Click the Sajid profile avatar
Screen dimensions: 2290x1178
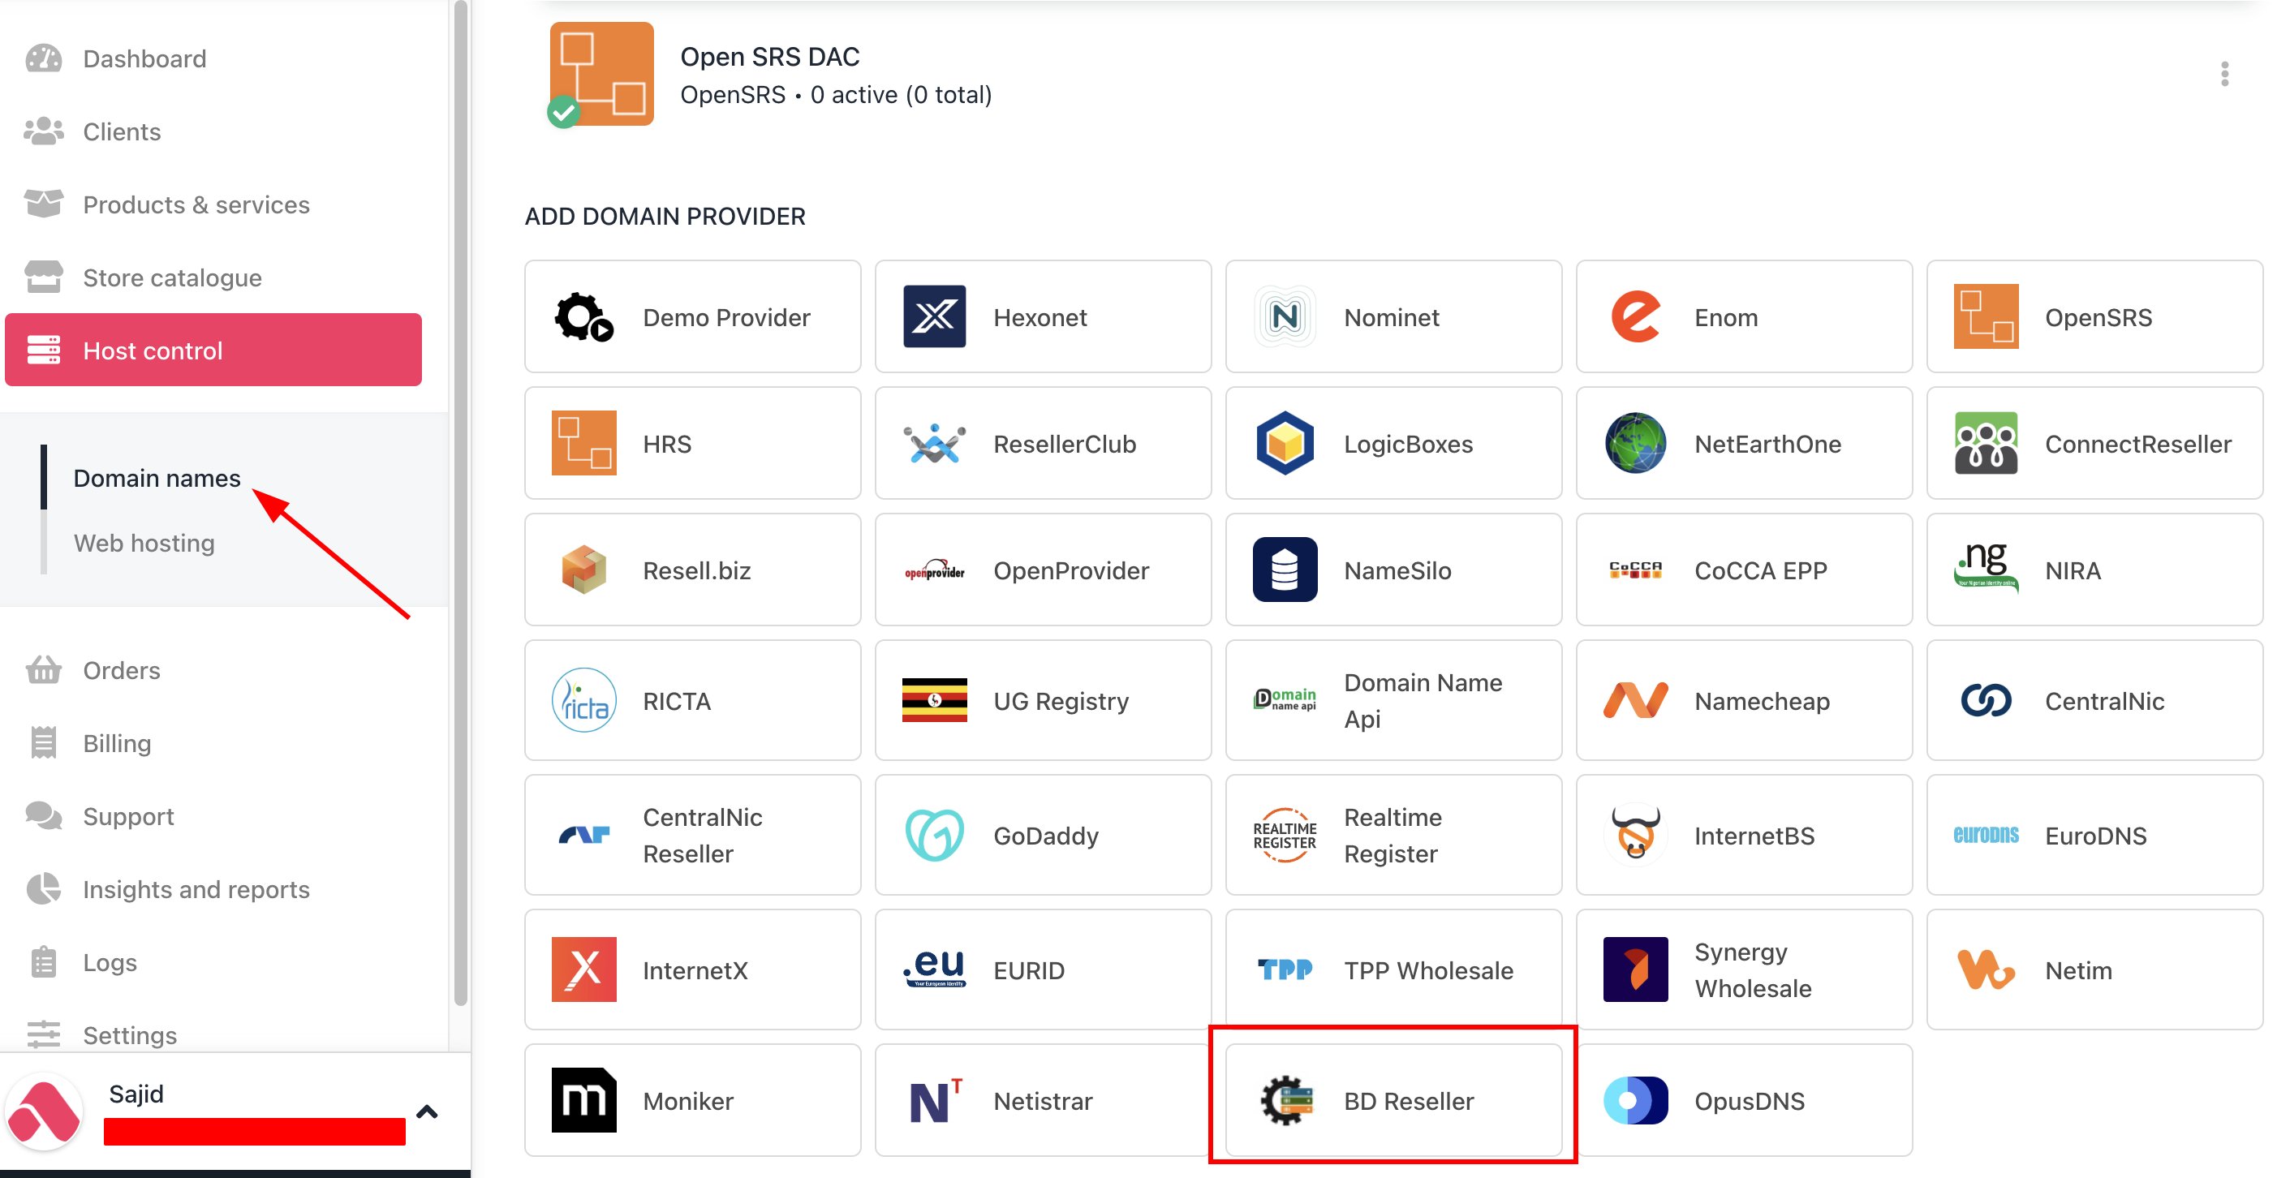click(44, 1112)
